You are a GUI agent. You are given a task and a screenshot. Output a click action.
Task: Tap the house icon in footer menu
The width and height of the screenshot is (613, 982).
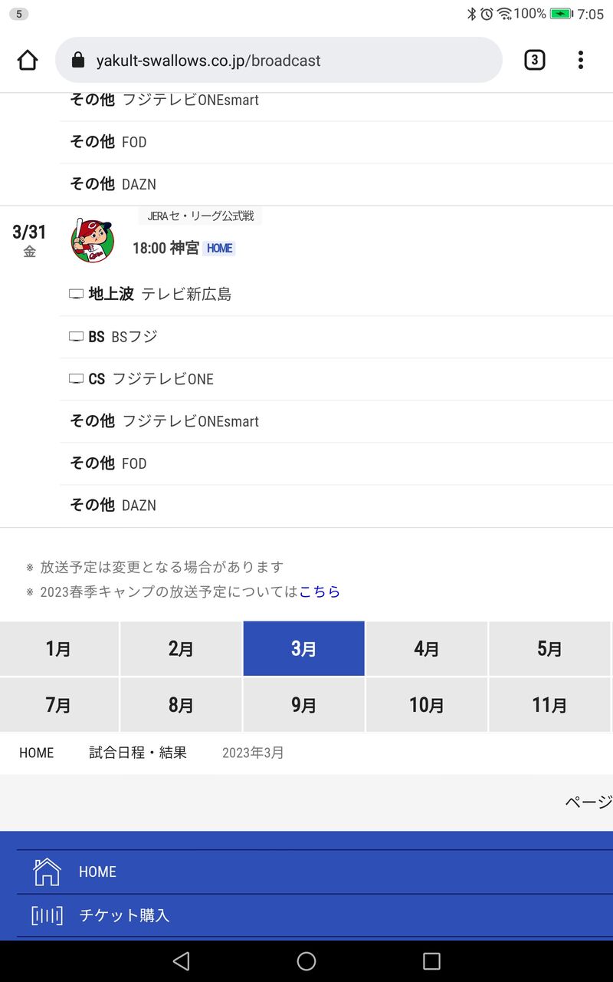(x=47, y=872)
